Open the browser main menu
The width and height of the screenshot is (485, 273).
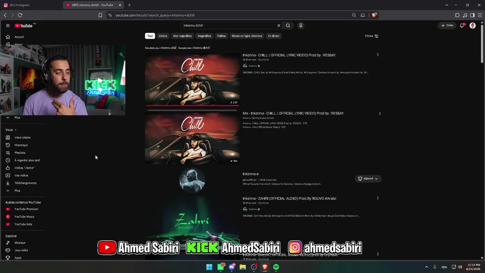click(x=480, y=15)
